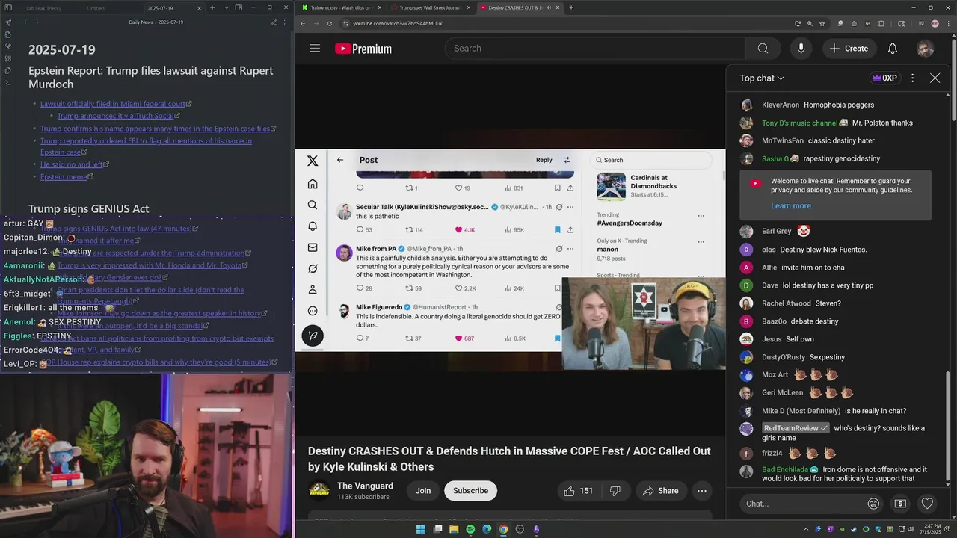Navigate back in Obsidian note history
957x538 pixels.
click(x=25, y=22)
